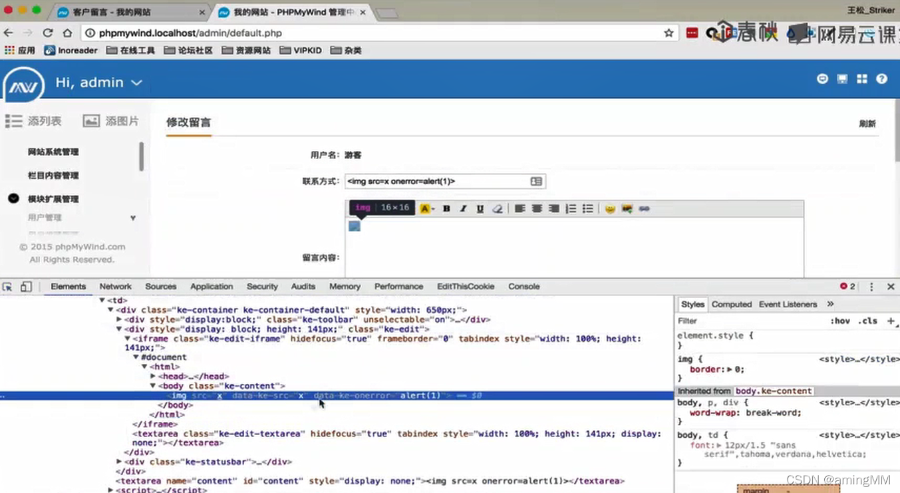Click the eraser remove-format editor icon
Screen dimensions: 900x493
[x=497, y=208]
